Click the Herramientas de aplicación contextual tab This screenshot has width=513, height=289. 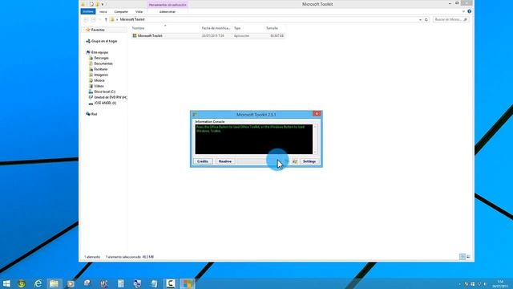pos(168,5)
